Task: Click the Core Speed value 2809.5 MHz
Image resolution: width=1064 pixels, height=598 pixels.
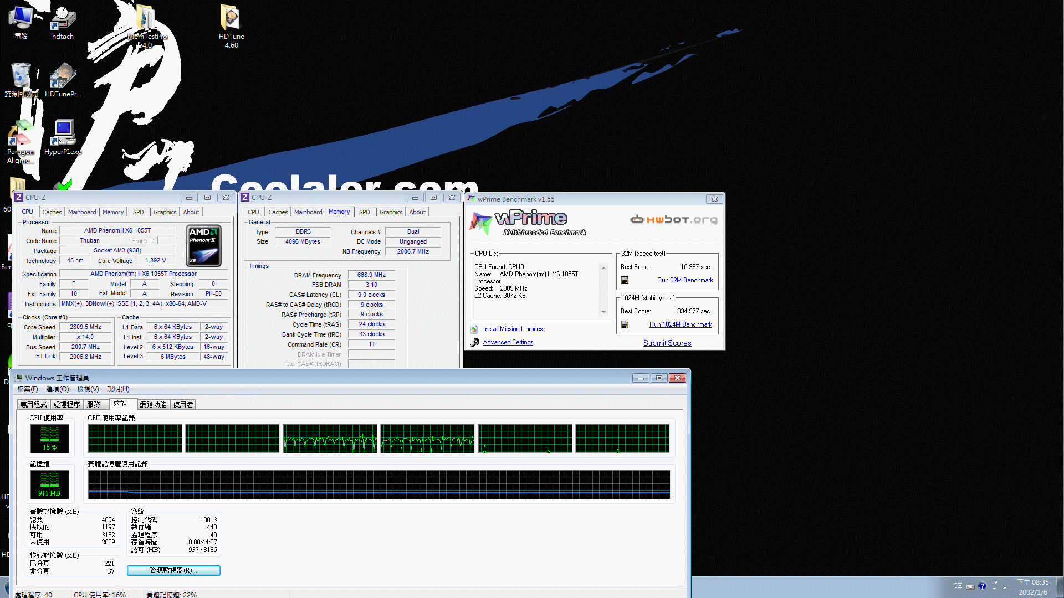Action: pos(85,327)
